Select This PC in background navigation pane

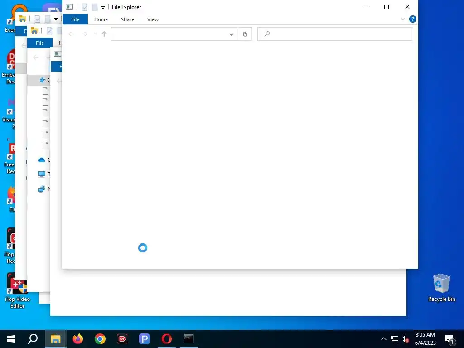tap(42, 174)
